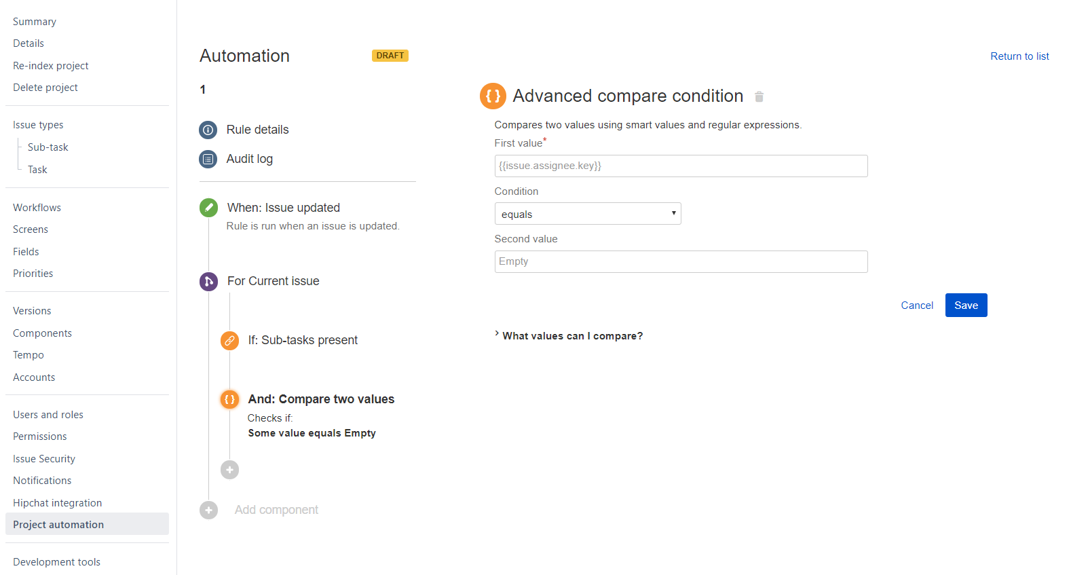Viewport: 1071px width, 575px height.
Task: Open Permissions in the sidebar
Action: pos(39,437)
